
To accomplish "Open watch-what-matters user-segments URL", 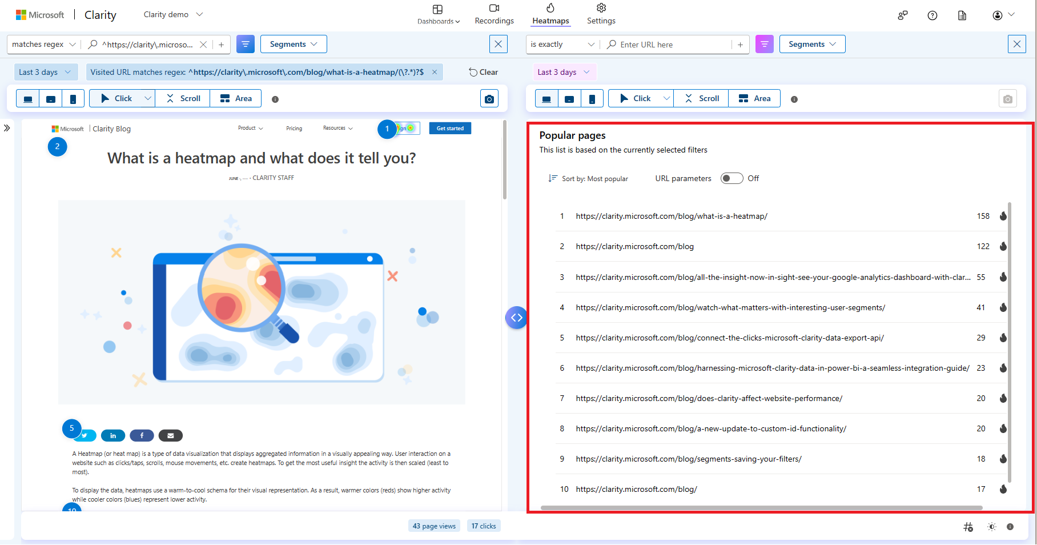I will pos(730,307).
